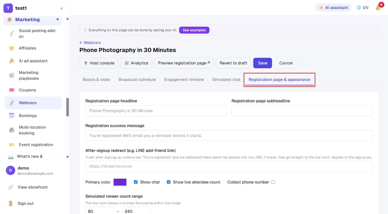Open the Host console
Viewport: 388px width, 214px height.
click(99, 63)
